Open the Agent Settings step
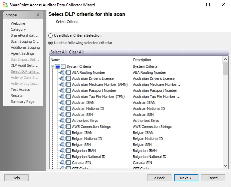This screenshot has width=231, height=187. [x=23, y=53]
